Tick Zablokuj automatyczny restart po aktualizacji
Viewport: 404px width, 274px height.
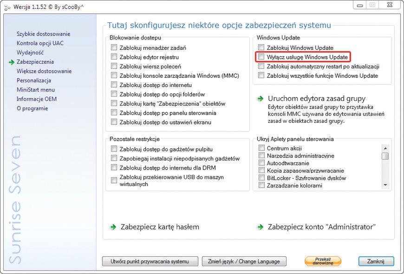(261, 66)
